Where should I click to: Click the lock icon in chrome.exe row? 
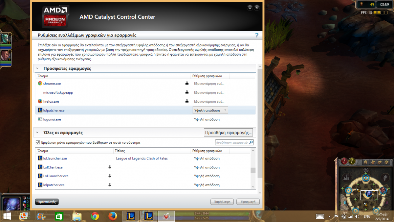coord(187,84)
